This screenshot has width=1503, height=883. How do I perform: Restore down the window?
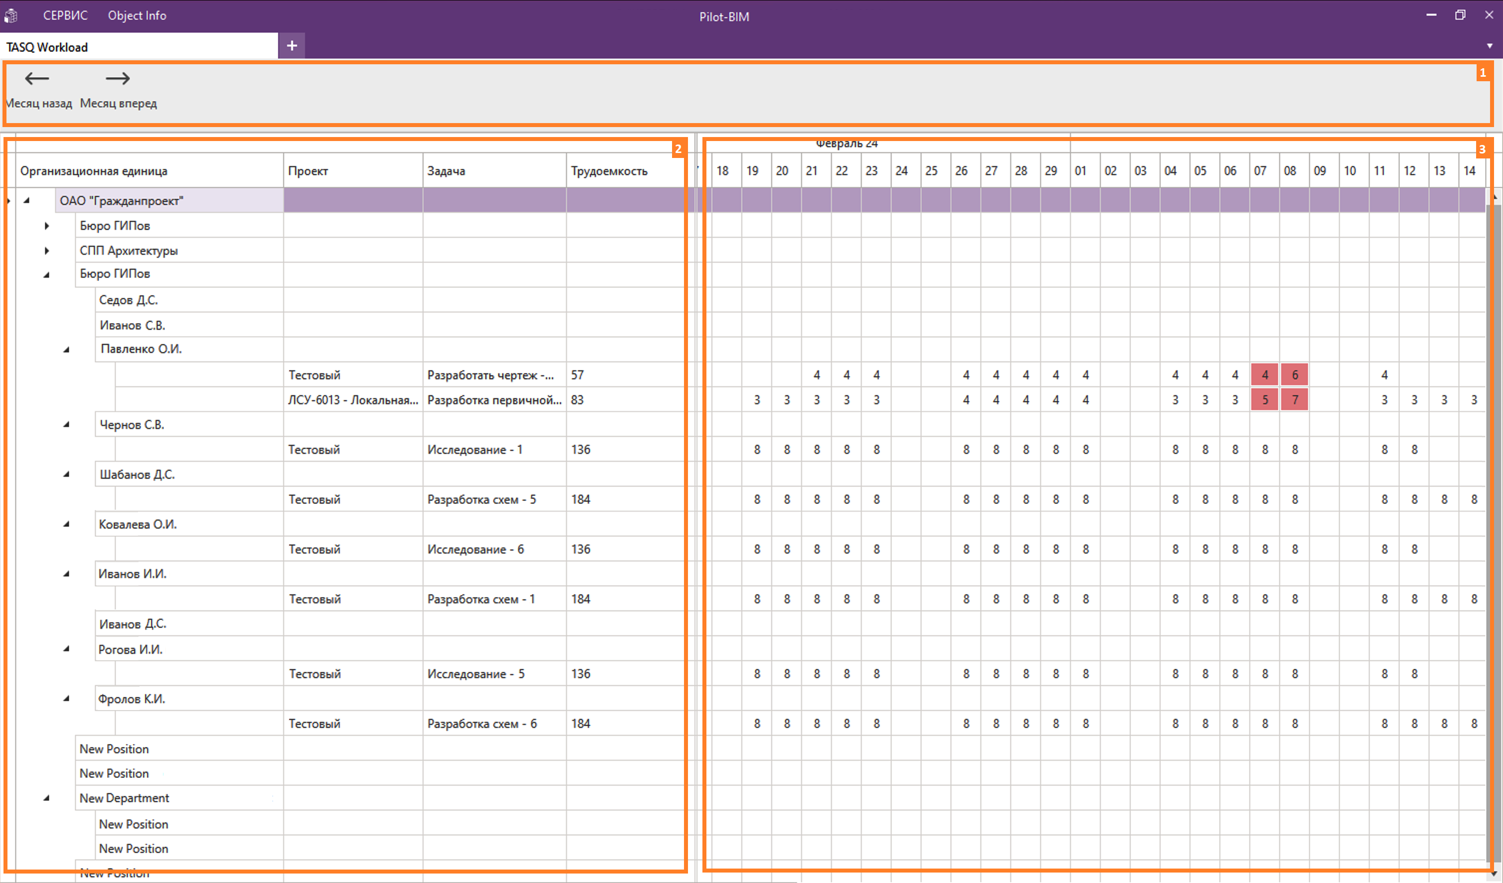[x=1460, y=15]
